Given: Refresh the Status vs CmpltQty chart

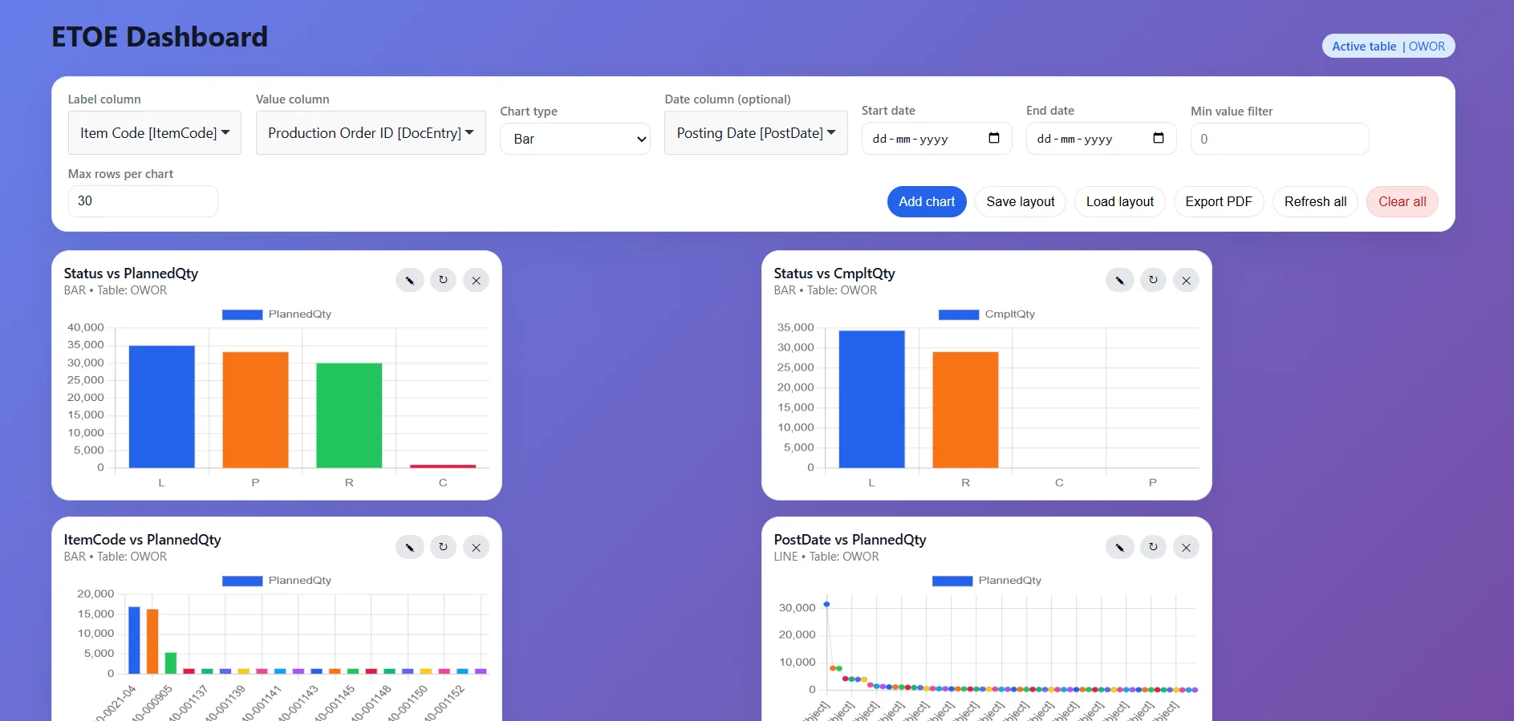Looking at the screenshot, I should (x=1153, y=280).
